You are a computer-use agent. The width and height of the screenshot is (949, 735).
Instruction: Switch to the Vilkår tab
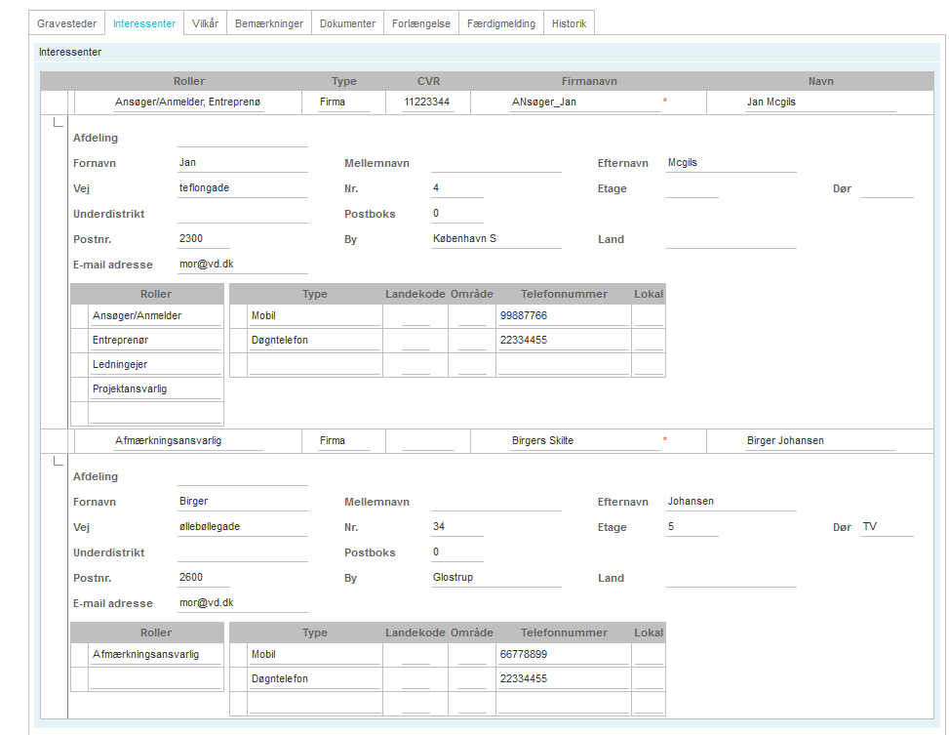tap(205, 23)
